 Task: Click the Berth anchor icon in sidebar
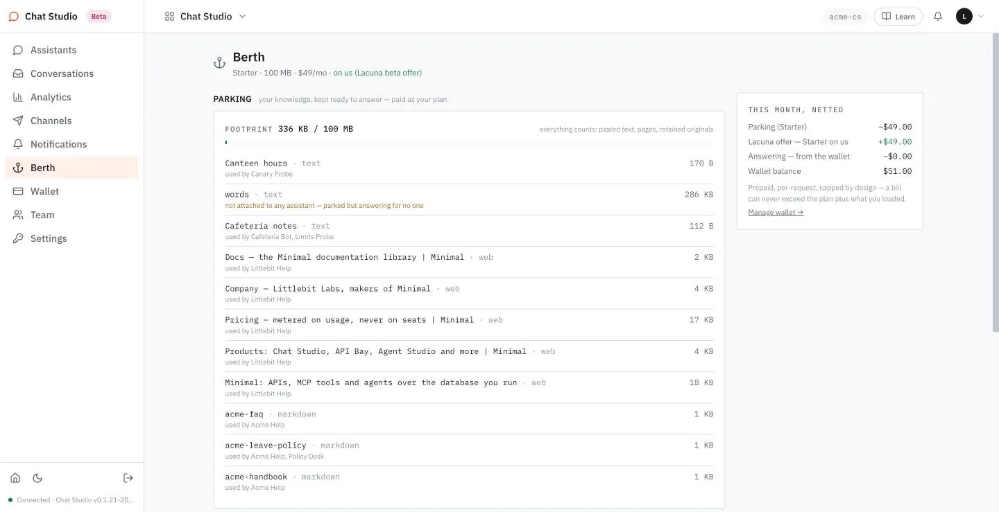[x=18, y=168]
